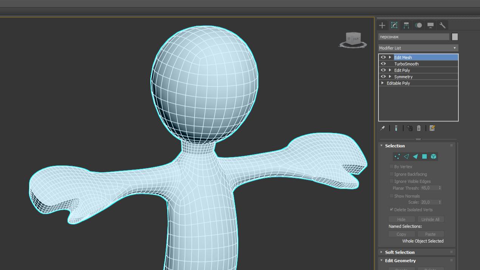Open the Utilities wrench tab

pyautogui.click(x=443, y=25)
